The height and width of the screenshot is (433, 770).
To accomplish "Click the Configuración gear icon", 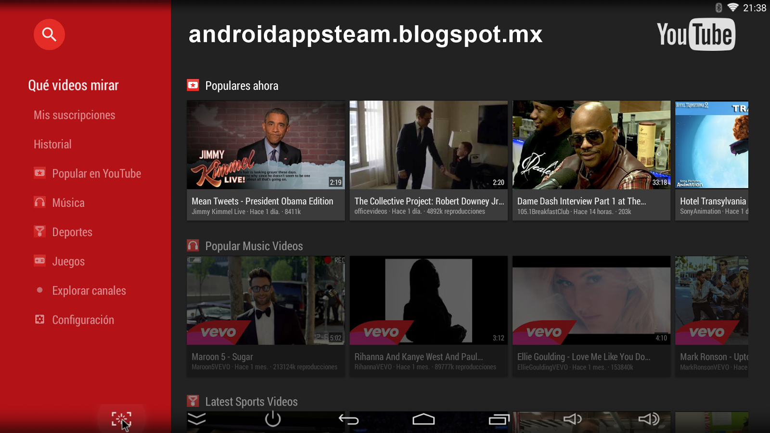I will [40, 319].
